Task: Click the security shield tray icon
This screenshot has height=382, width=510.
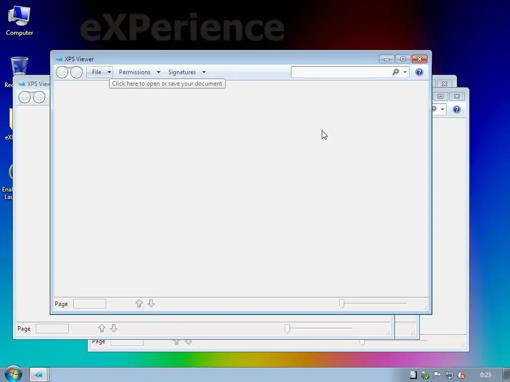Action: click(425, 375)
